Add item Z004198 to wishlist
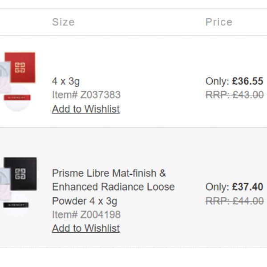The height and width of the screenshot is (267, 267). 85,228
